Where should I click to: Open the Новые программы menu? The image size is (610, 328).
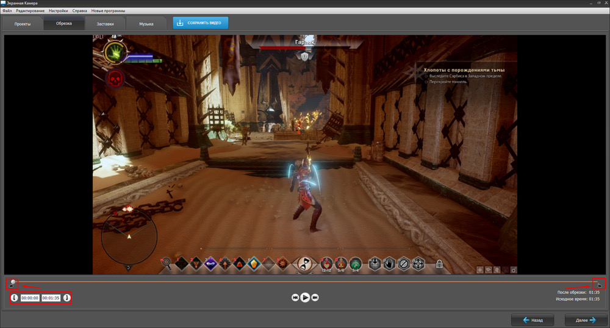point(108,11)
